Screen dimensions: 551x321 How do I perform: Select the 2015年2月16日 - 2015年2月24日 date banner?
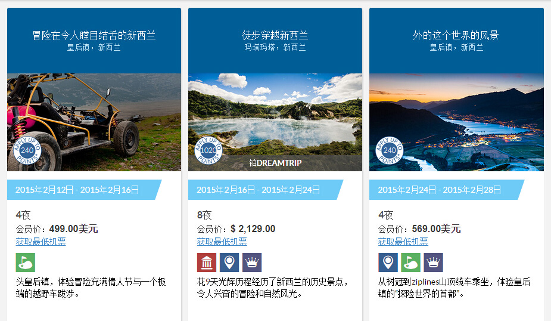[x=265, y=190]
